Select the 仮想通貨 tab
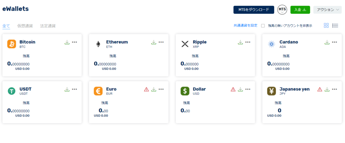This screenshot has width=345, height=143. click(x=25, y=26)
